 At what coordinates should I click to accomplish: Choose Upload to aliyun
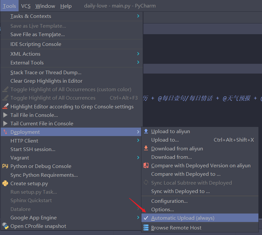[200, 131]
